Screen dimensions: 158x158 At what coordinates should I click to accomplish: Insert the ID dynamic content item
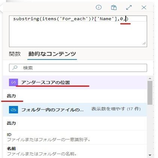coord(75,137)
